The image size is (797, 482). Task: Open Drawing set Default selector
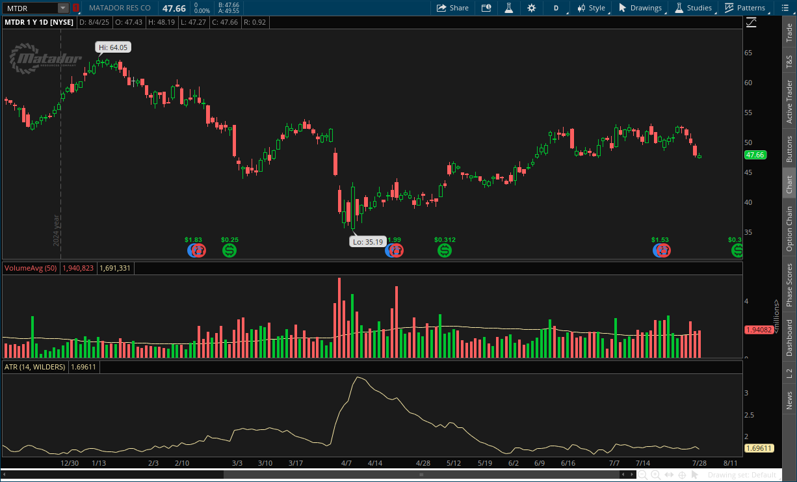click(x=742, y=475)
